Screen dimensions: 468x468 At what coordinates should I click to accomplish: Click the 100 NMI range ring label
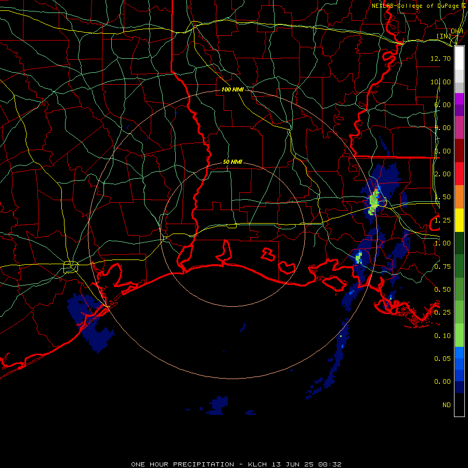click(x=232, y=89)
